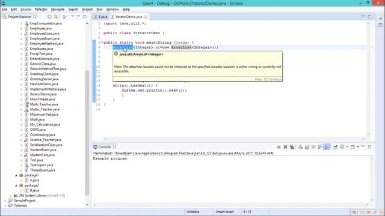Toggle Link with Editor in Project Explorer

click(56, 17)
